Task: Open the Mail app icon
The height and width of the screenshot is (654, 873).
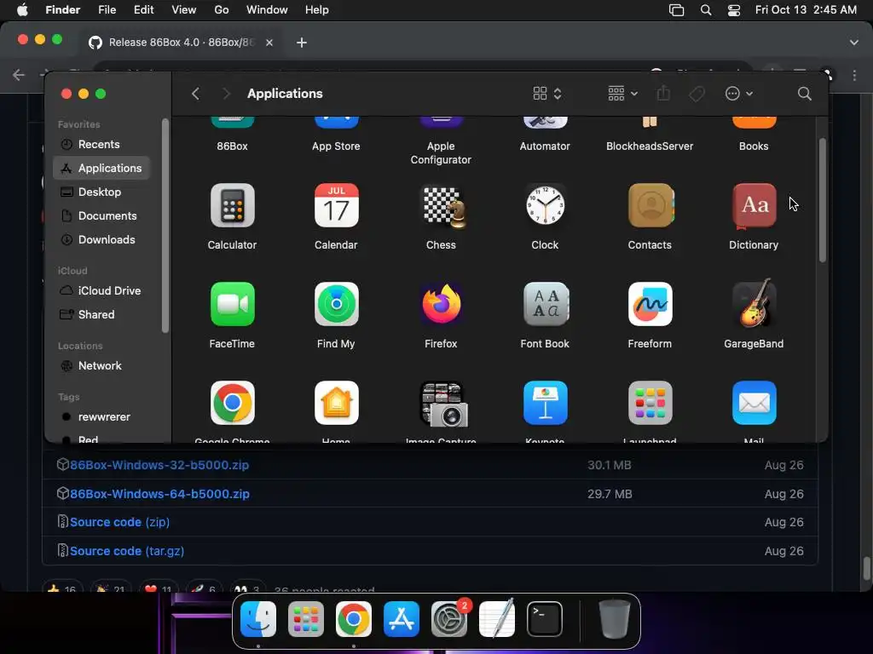Action: click(754, 403)
